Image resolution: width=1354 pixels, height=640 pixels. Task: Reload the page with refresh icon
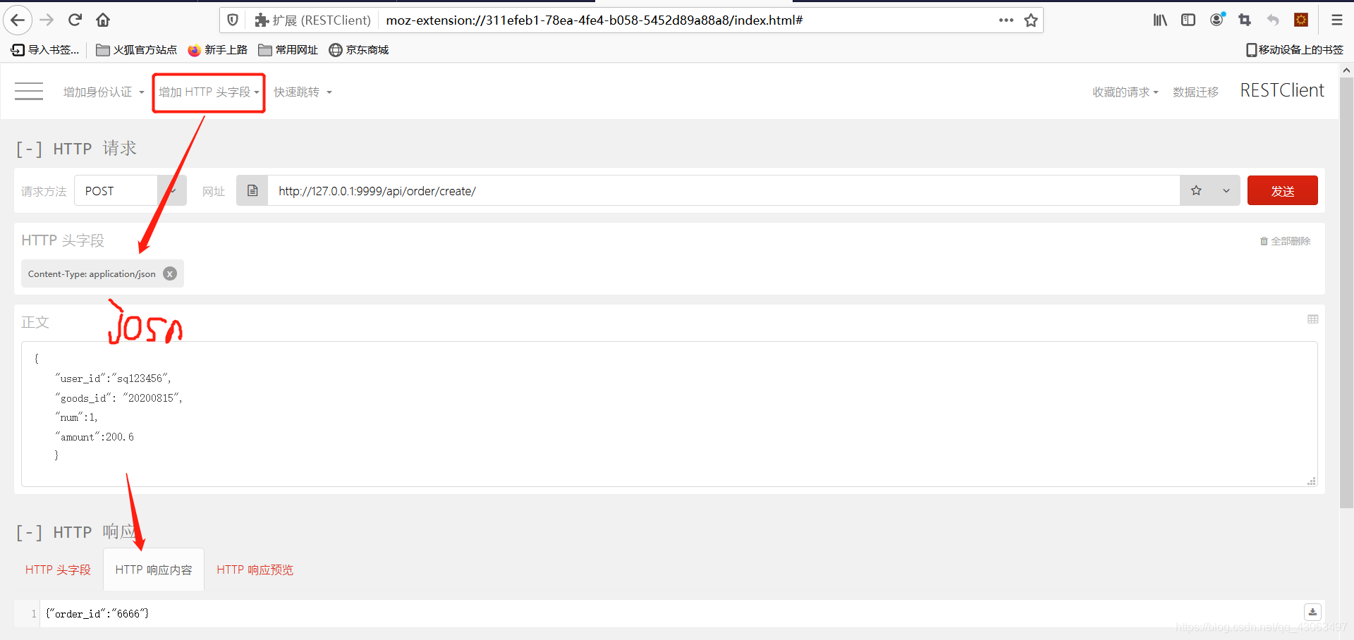click(75, 20)
